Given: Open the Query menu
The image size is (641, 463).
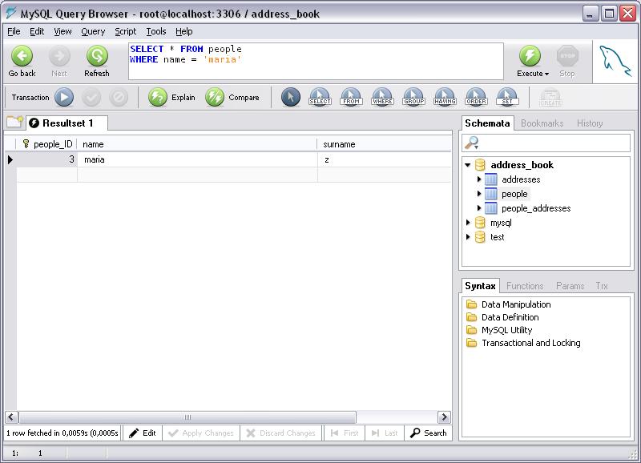Looking at the screenshot, I should 93,31.
